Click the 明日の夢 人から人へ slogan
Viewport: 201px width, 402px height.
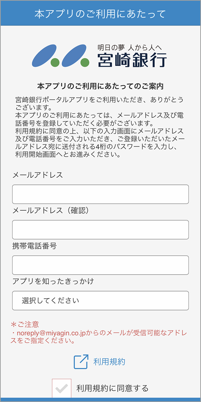pos(130,47)
